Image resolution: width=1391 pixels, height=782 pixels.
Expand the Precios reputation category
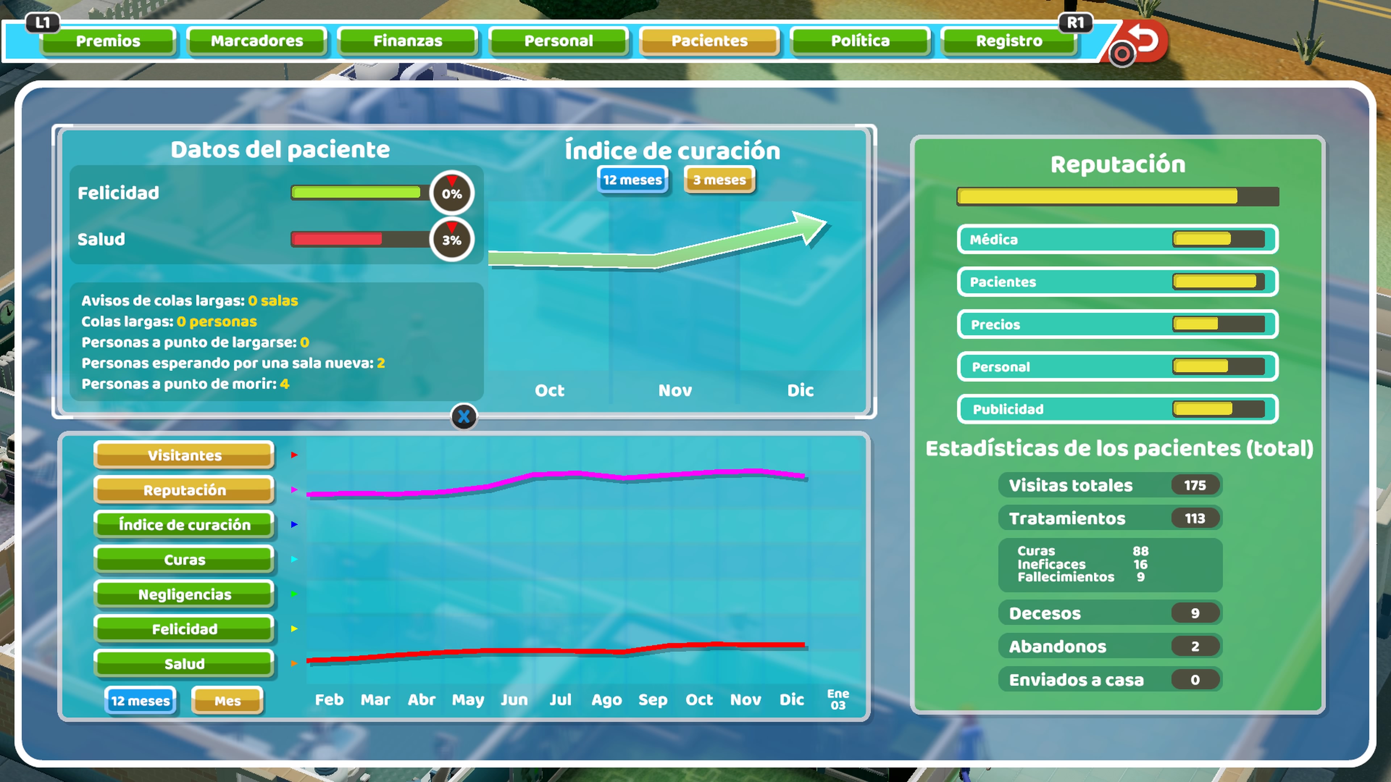pyautogui.click(x=1117, y=324)
